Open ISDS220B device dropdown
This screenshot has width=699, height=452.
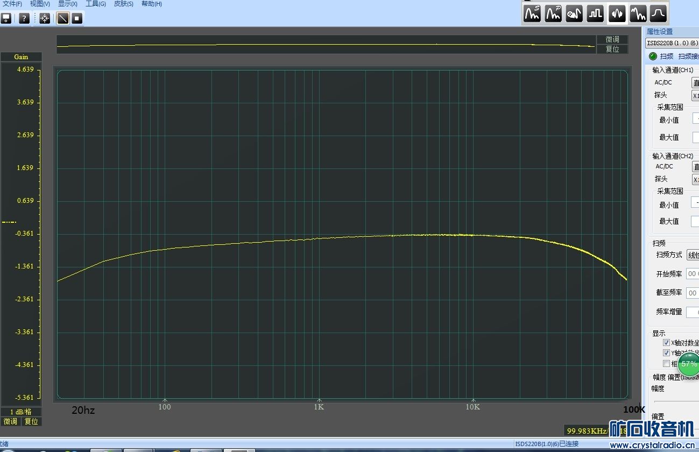(672, 43)
